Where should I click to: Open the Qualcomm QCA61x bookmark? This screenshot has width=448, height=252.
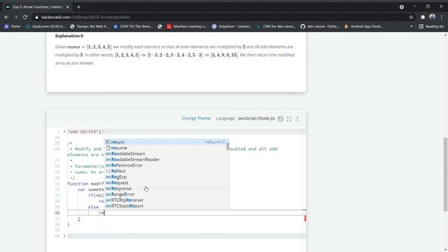coord(45,27)
